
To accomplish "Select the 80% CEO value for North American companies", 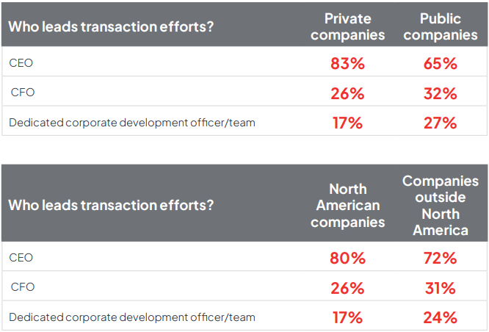I will point(347,258).
